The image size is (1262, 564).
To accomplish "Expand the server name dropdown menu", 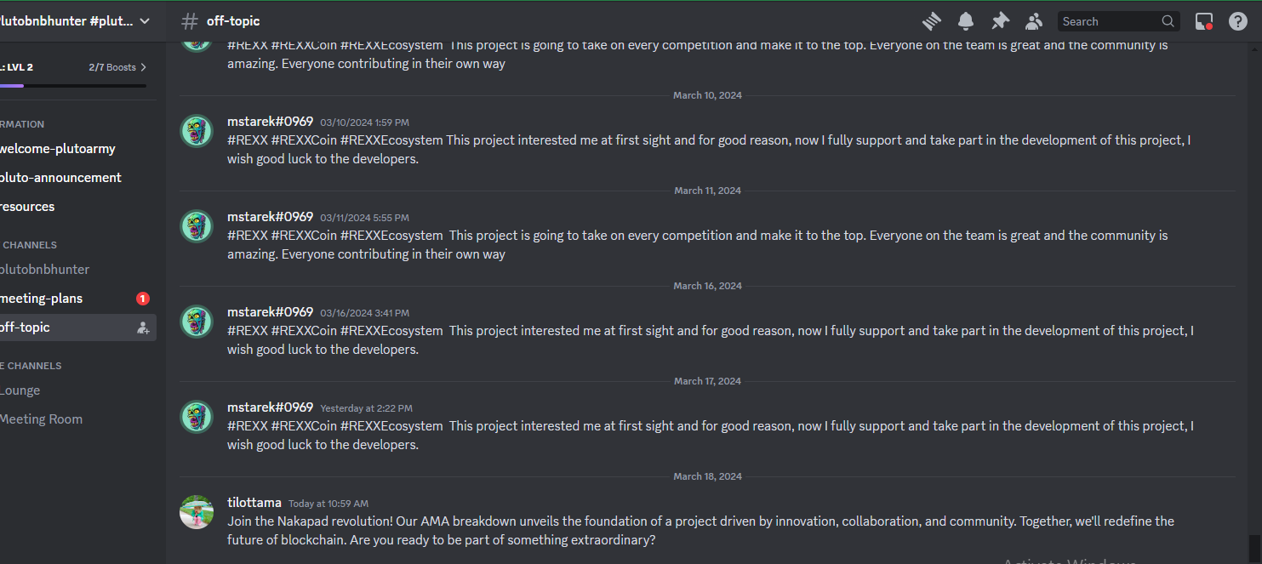I will point(145,21).
